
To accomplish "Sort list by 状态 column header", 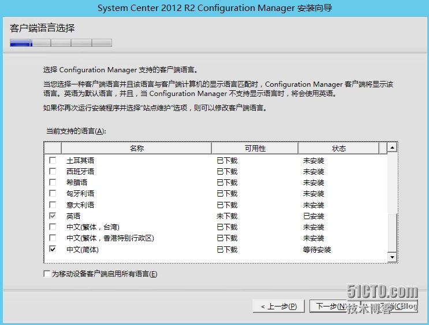I will pos(339,148).
